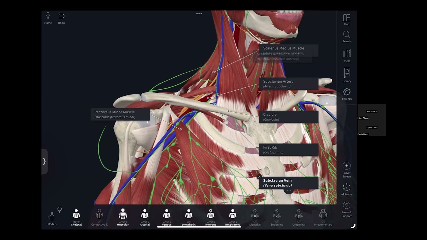Toggle the Respiratory system layer

(x=233, y=218)
